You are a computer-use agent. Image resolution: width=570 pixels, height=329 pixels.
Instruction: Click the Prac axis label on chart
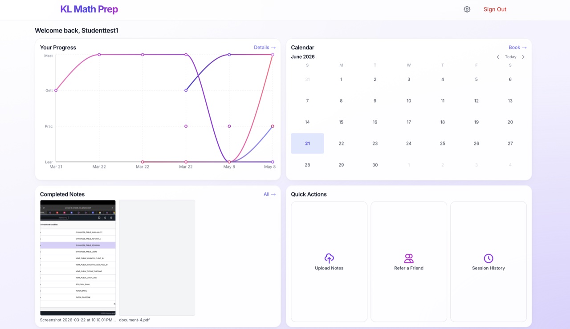point(49,127)
